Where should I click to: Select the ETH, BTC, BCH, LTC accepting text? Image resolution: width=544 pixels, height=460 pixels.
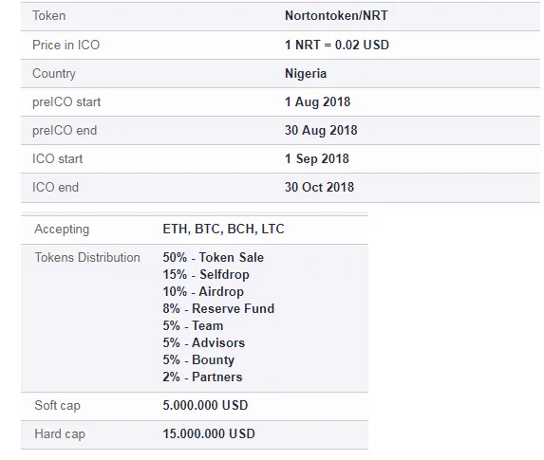pos(223,229)
